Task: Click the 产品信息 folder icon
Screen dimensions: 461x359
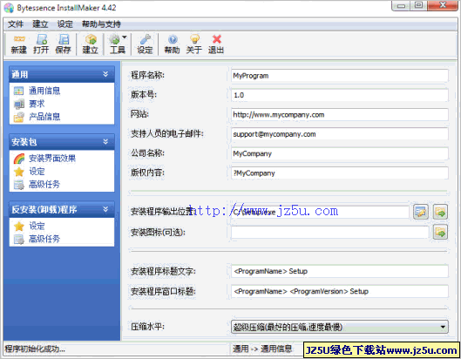Action: pos(18,117)
